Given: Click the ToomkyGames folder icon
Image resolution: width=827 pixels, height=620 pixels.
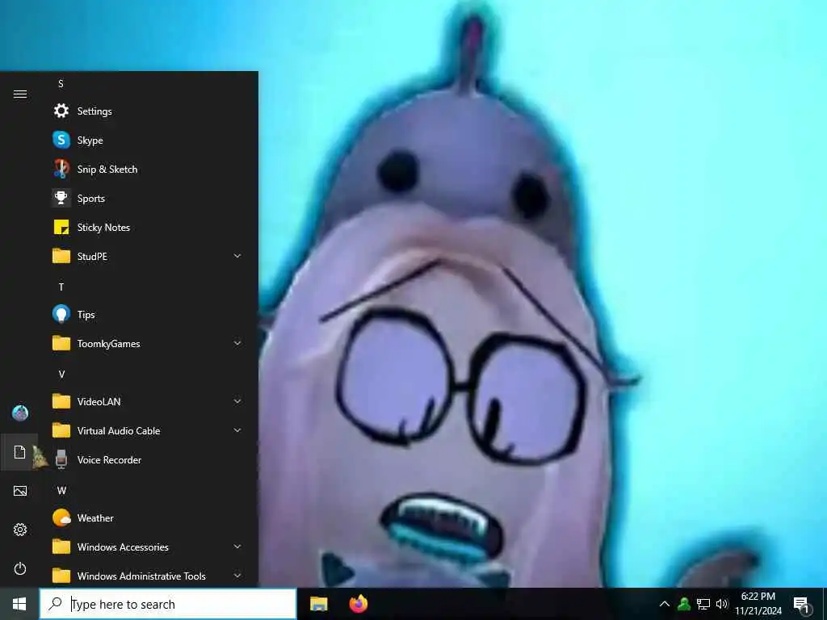Looking at the screenshot, I should (61, 344).
